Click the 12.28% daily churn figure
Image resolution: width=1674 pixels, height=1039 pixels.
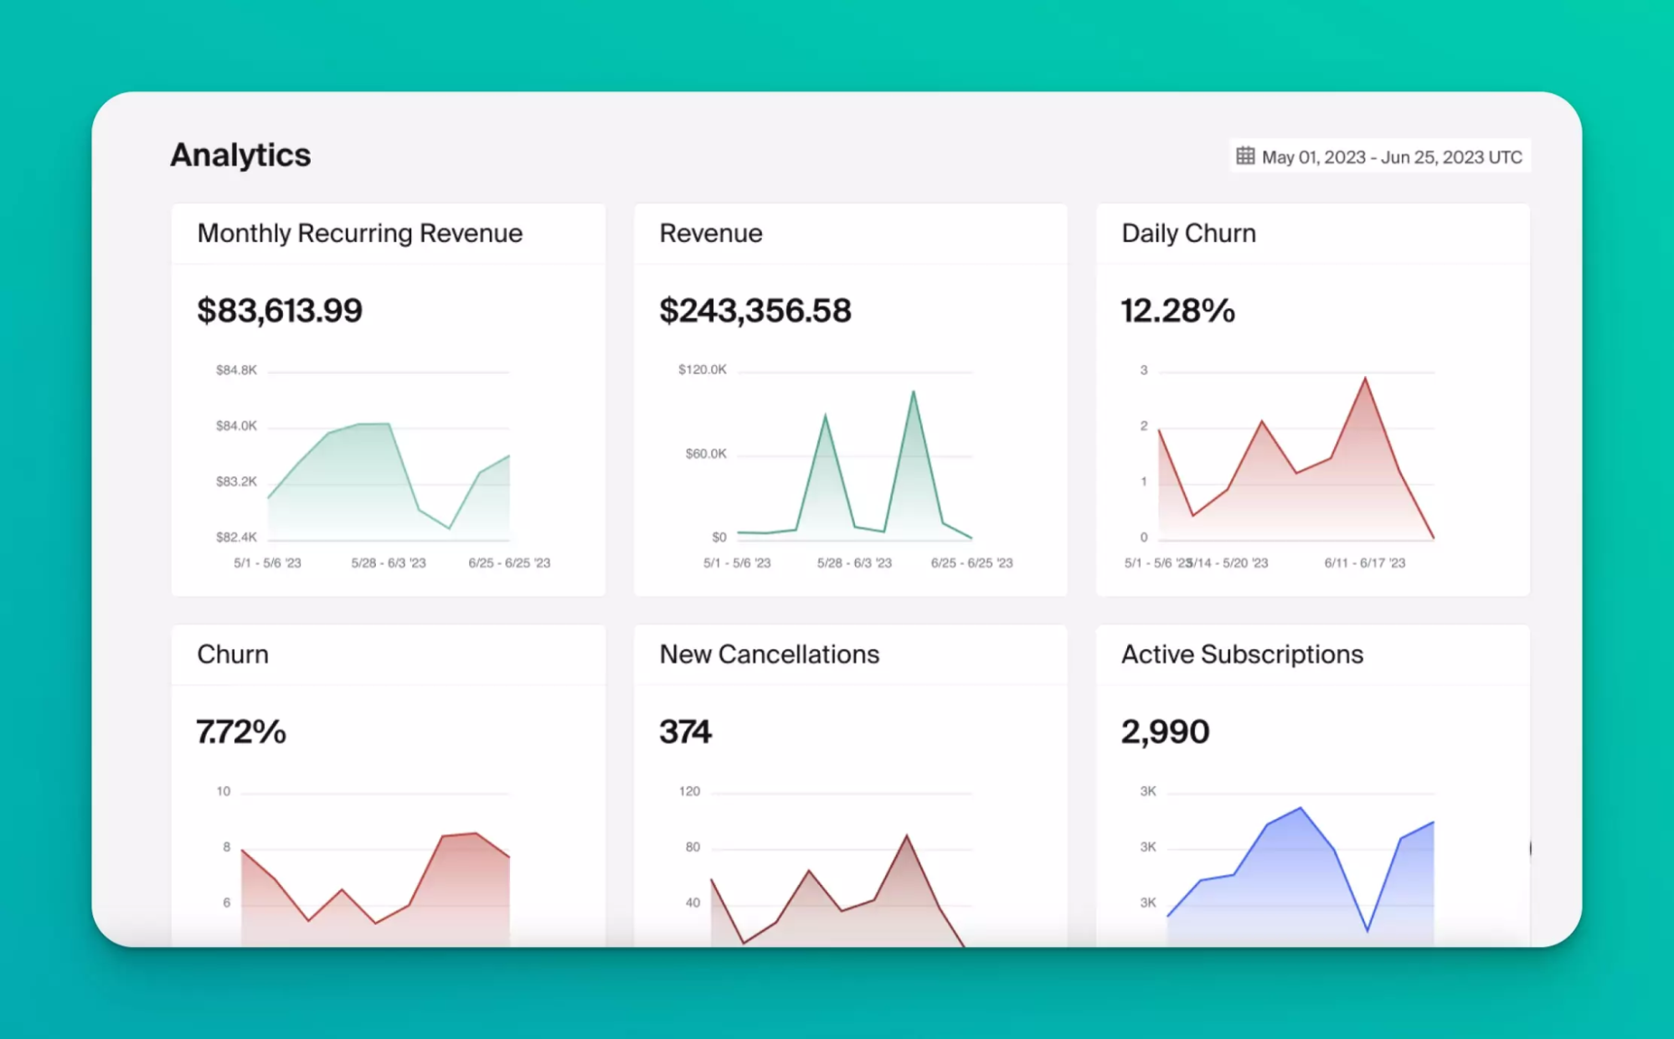[x=1177, y=311]
